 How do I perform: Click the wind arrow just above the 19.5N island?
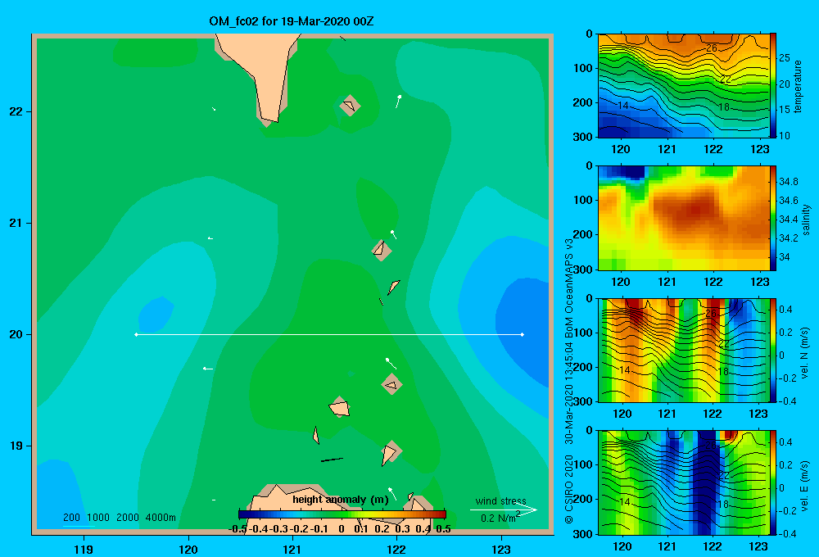pos(390,363)
